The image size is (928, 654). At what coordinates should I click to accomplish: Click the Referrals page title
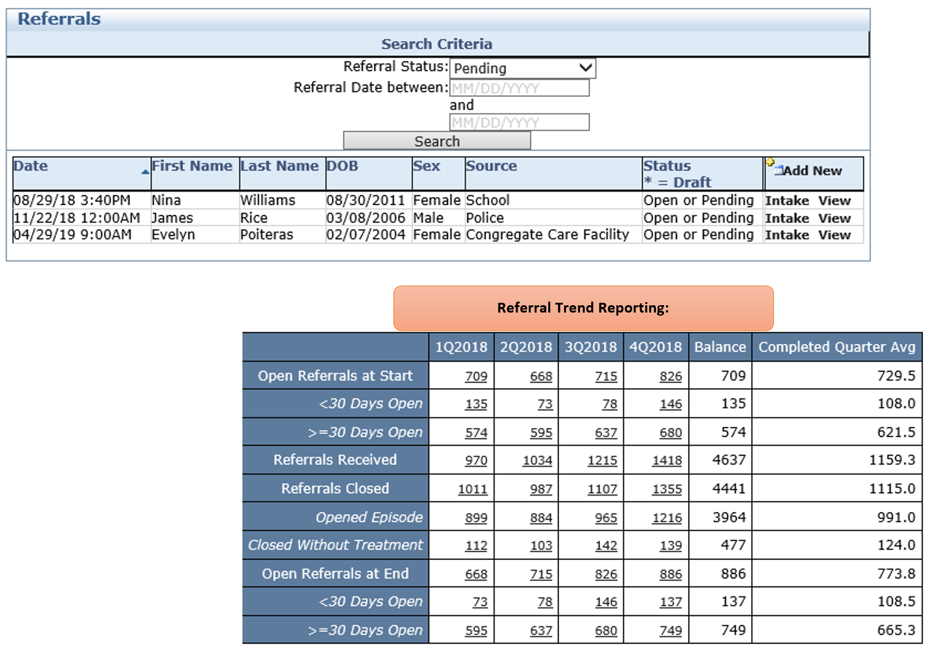click(59, 19)
